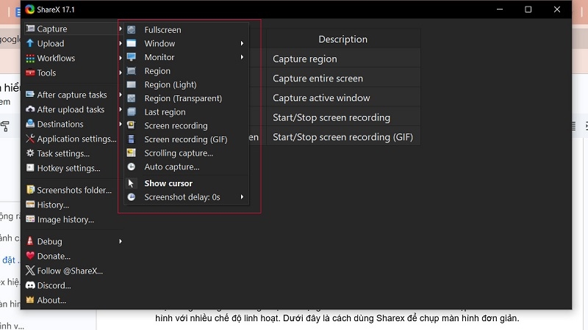
Task: Click the Description column header
Action: tap(343, 39)
